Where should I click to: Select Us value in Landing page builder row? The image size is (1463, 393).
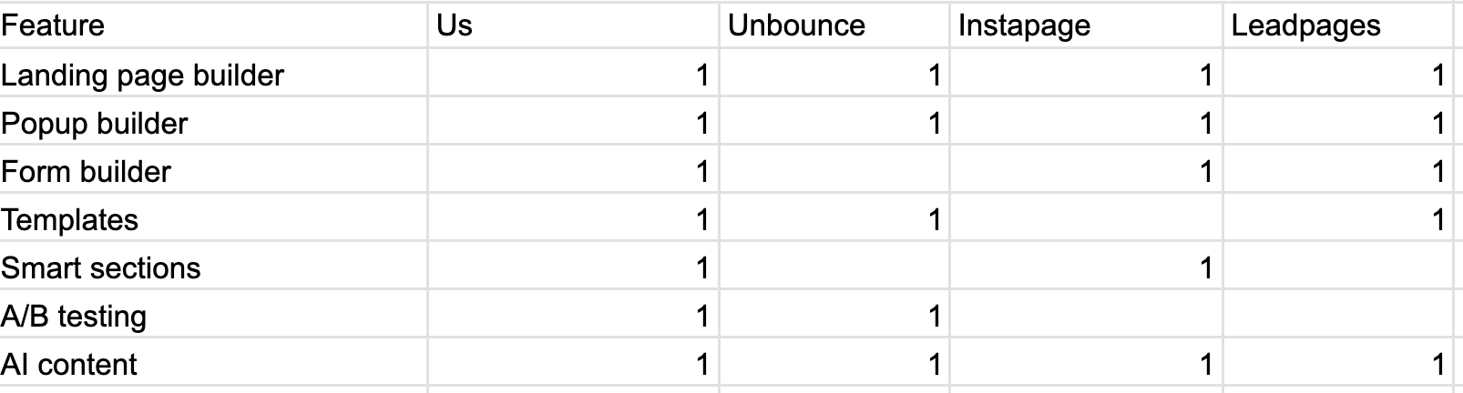click(573, 75)
